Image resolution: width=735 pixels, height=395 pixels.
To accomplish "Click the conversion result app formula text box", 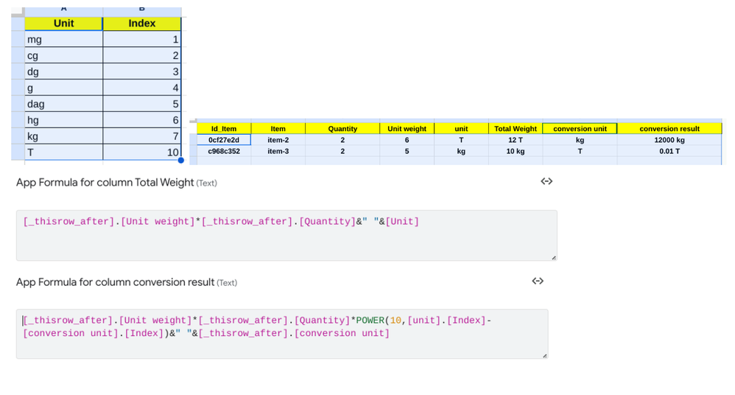I will pos(282,334).
